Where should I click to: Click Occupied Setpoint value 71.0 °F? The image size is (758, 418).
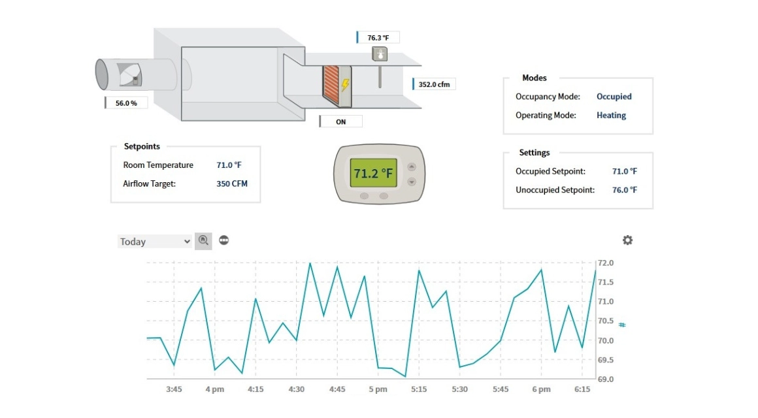[x=625, y=171]
